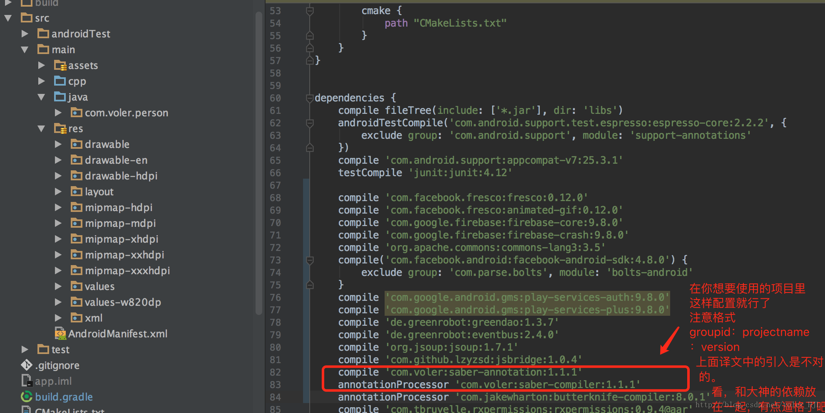Image resolution: width=825 pixels, height=413 pixels.
Task: Select the mipmap-xxxhdpi folder name
Action: [x=127, y=270]
